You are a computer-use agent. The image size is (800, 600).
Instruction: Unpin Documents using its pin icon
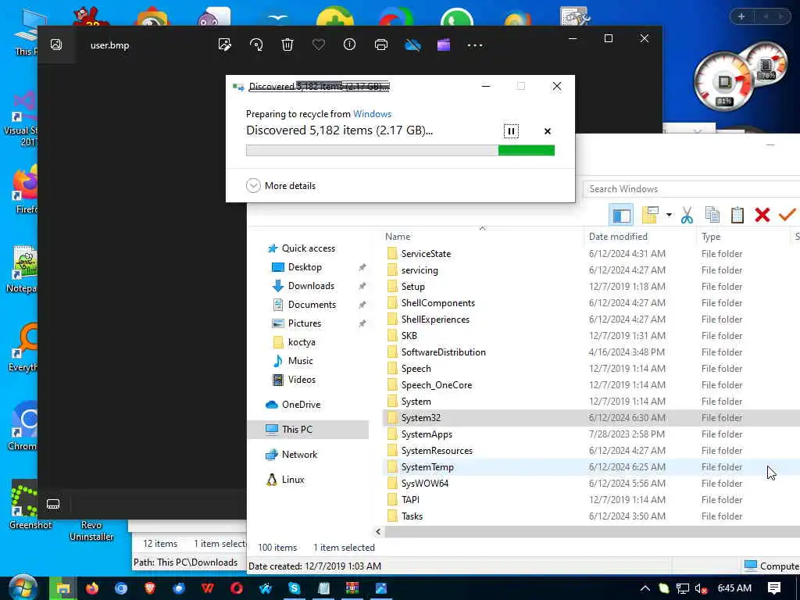tap(362, 305)
